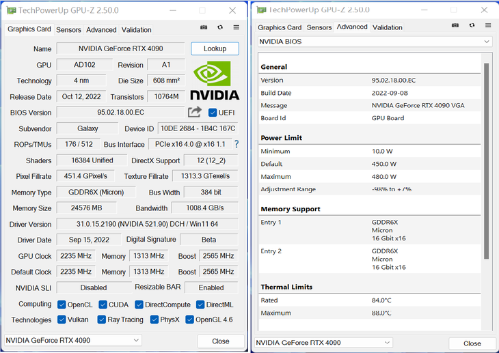Image resolution: width=499 pixels, height=353 pixels.
Task: Toggle the OpenCL checkbox
Action: tap(62, 305)
